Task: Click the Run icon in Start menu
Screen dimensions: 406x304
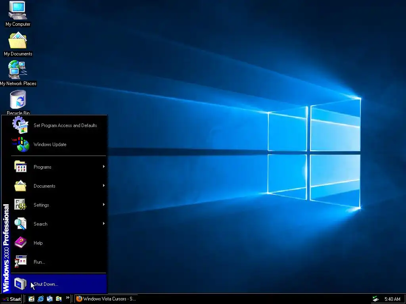Action: (21, 262)
